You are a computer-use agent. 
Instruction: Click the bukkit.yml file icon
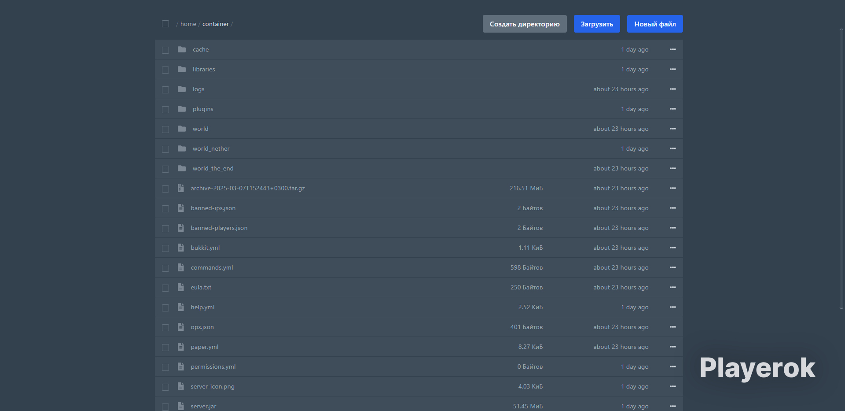[180, 248]
